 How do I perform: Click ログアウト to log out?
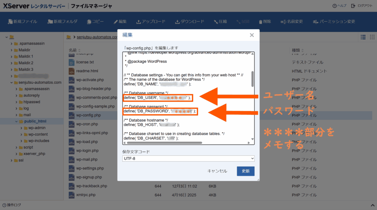click(x=362, y=6)
